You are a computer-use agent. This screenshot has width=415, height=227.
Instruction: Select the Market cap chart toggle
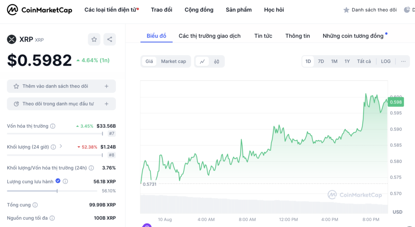[173, 61]
